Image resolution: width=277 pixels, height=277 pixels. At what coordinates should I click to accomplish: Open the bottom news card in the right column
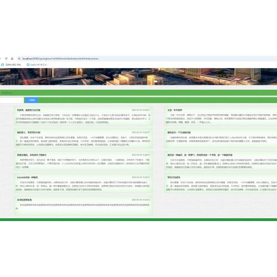pos(220,183)
